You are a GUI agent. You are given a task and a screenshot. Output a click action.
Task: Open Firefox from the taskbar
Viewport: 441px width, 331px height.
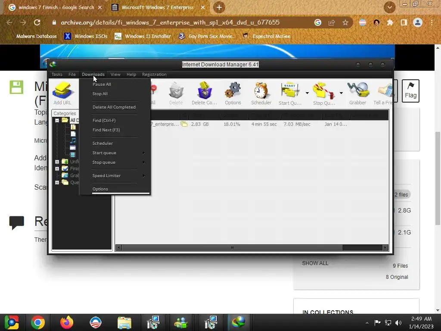tap(67, 322)
